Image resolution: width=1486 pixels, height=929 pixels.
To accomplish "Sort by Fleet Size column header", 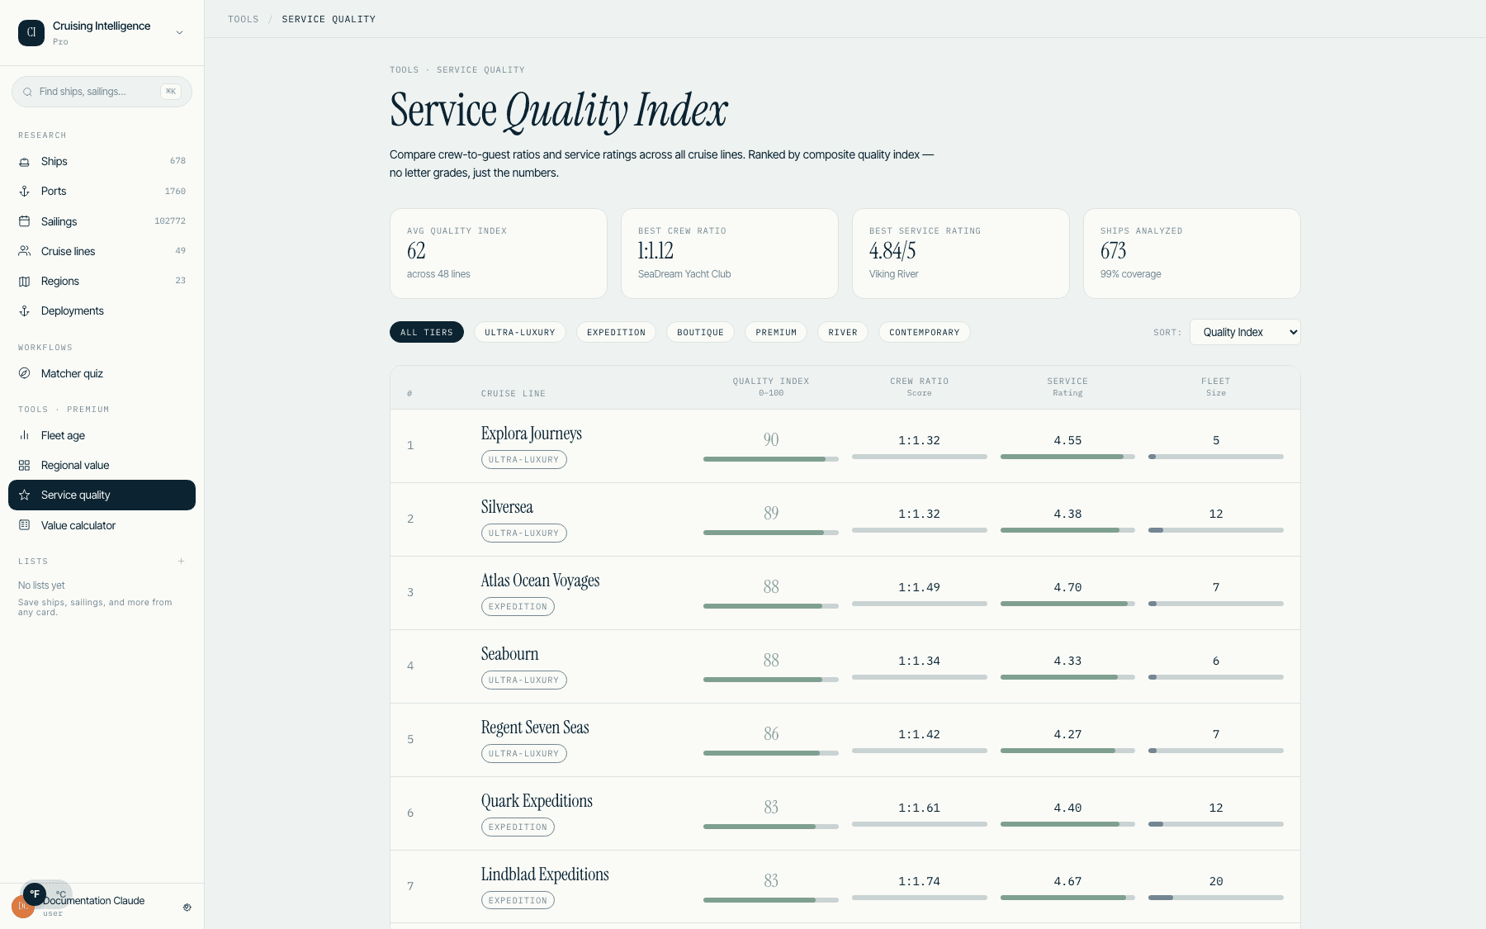I will (x=1216, y=386).
